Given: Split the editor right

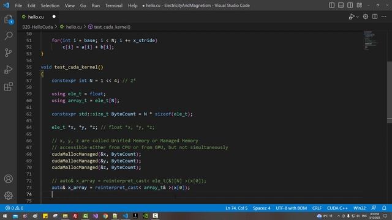Looking at the screenshot, I should pyautogui.click(x=375, y=16).
